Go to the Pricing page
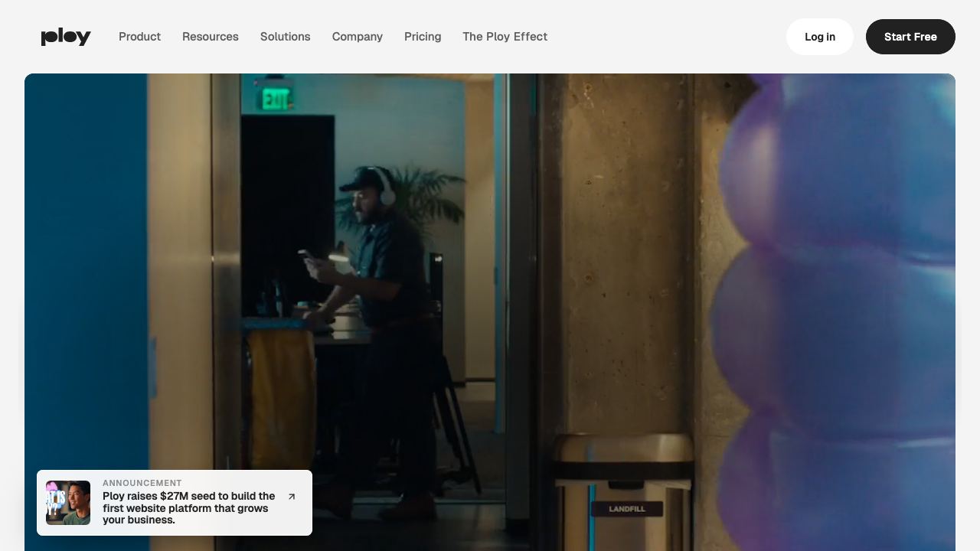Viewport: 980px width, 551px height. [x=423, y=37]
